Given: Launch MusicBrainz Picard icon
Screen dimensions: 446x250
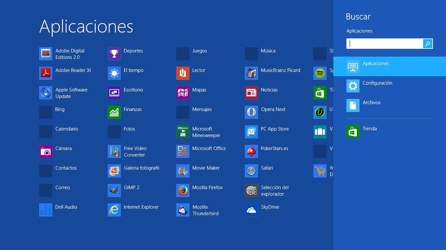Looking at the screenshot, I should tap(251, 73).
